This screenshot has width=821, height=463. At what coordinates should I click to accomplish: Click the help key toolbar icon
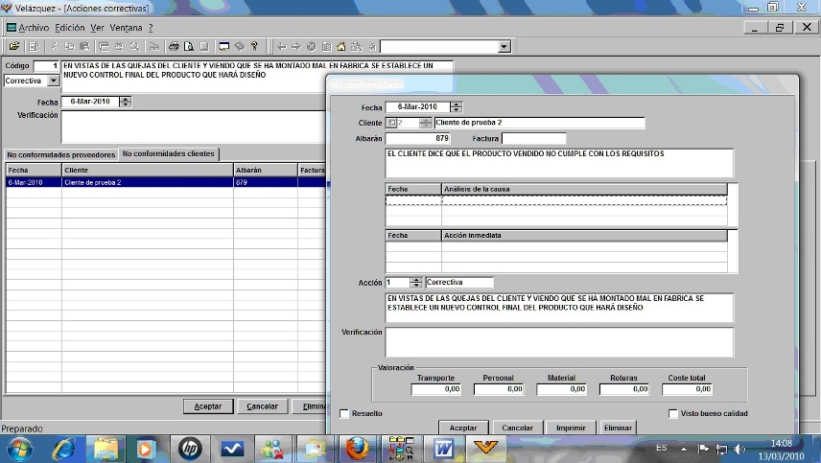pos(254,47)
